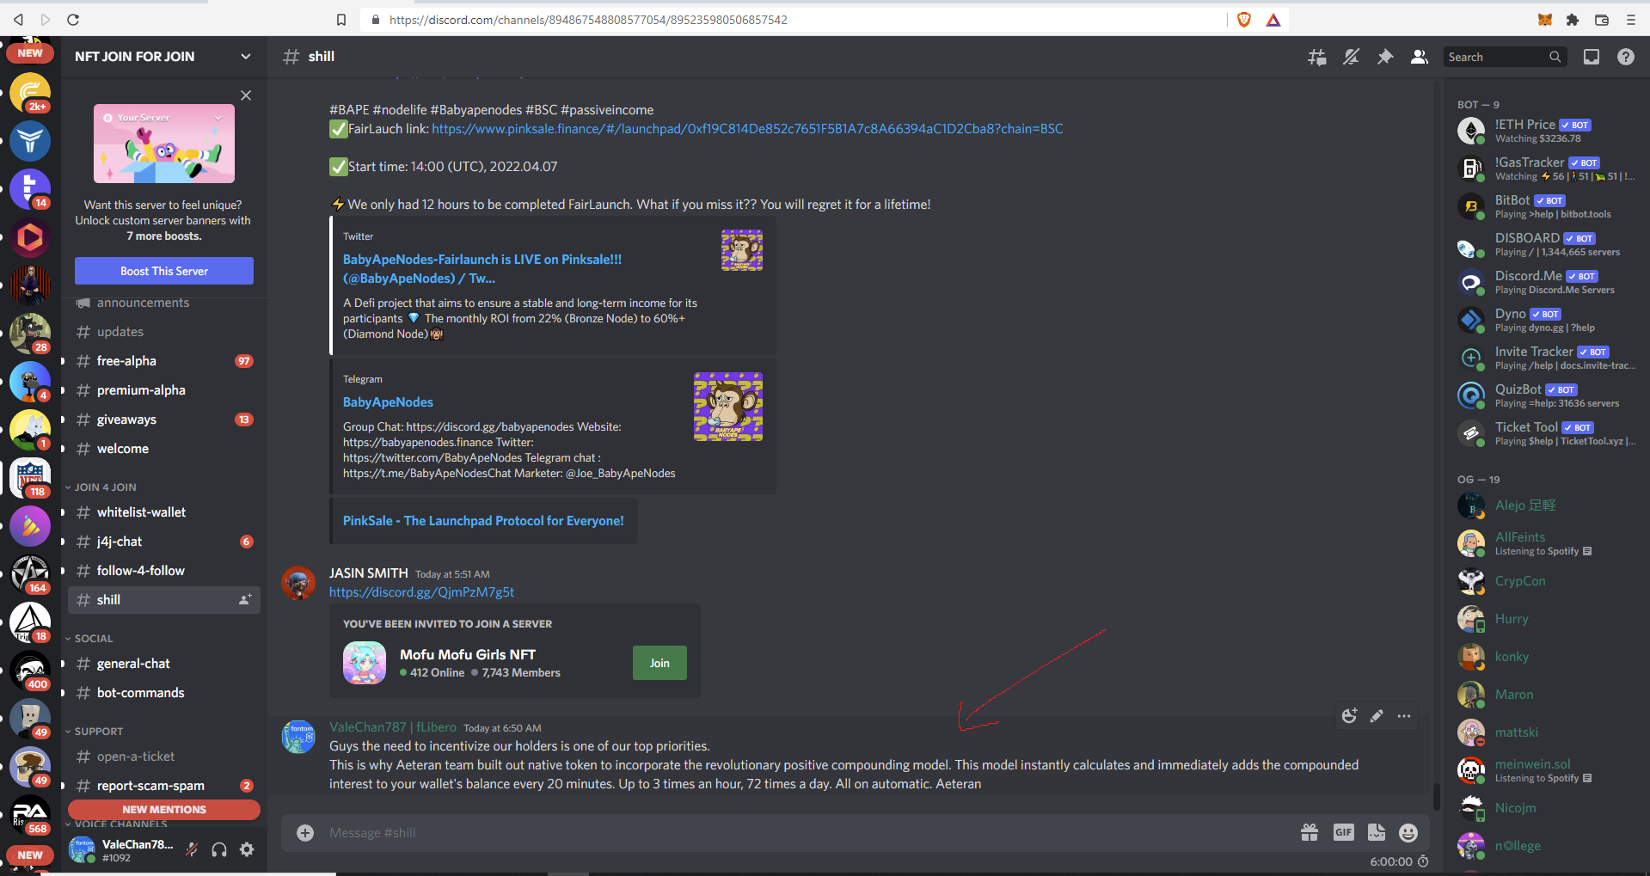This screenshot has width=1650, height=876.
Task: Open the emoji picker
Action: (x=1408, y=832)
